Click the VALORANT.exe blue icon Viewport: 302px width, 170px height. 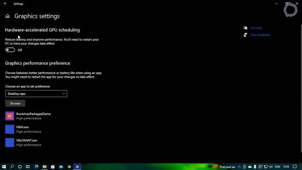point(9,143)
